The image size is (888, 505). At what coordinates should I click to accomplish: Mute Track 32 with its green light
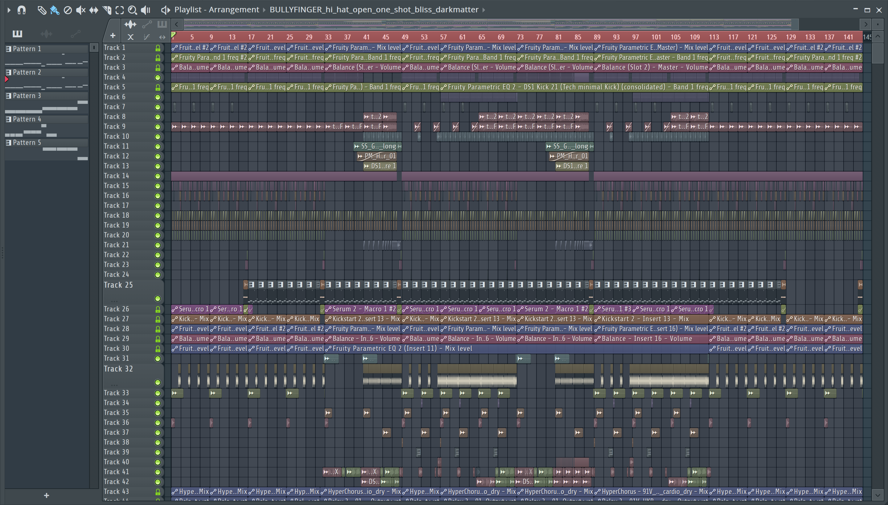click(158, 383)
